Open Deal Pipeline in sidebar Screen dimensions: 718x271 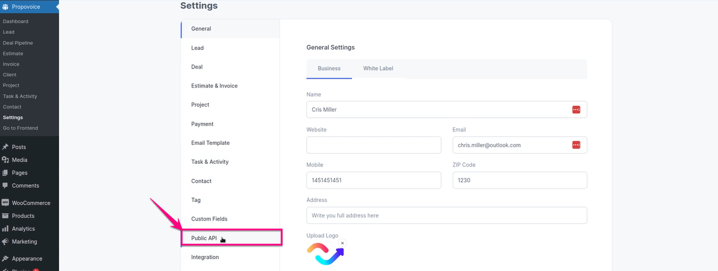(x=18, y=43)
